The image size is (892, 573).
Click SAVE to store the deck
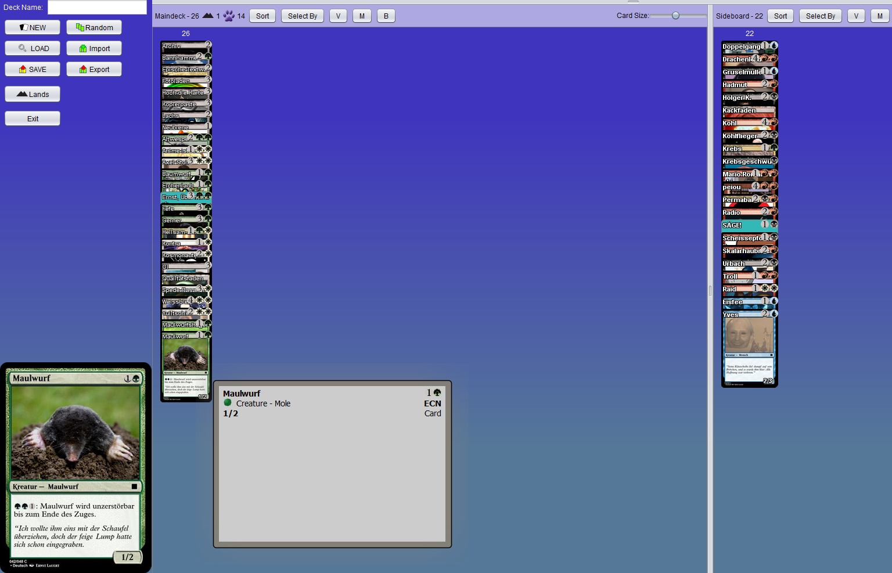pyautogui.click(x=33, y=69)
